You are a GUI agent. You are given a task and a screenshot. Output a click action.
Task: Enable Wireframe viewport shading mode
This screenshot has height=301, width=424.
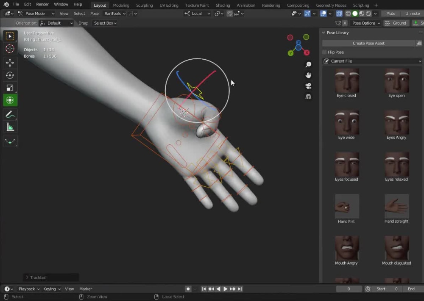pyautogui.click(x=347, y=14)
